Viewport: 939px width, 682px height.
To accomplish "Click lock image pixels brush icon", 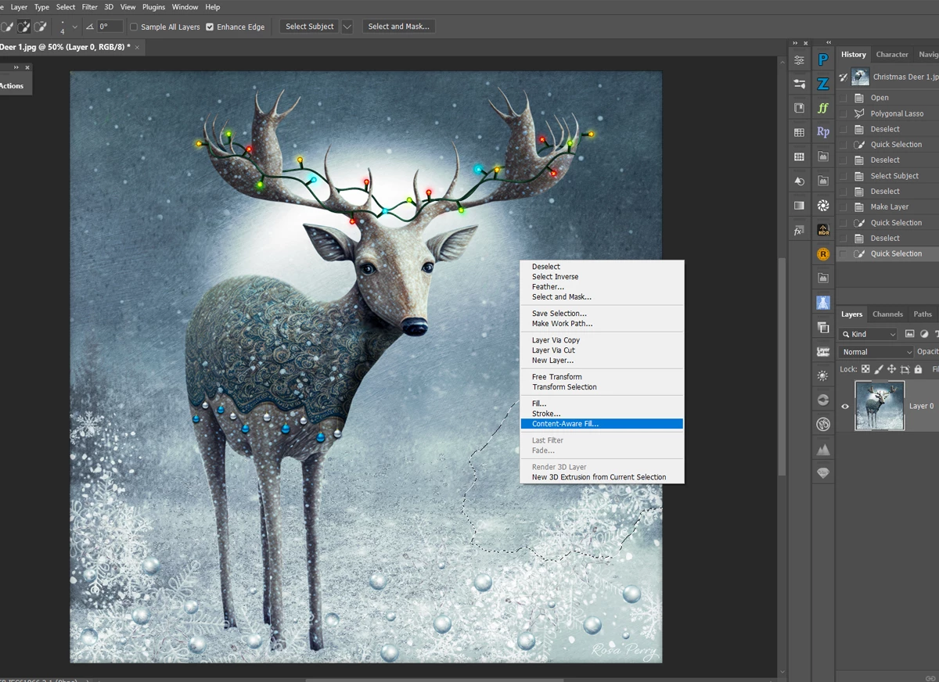I will [879, 369].
